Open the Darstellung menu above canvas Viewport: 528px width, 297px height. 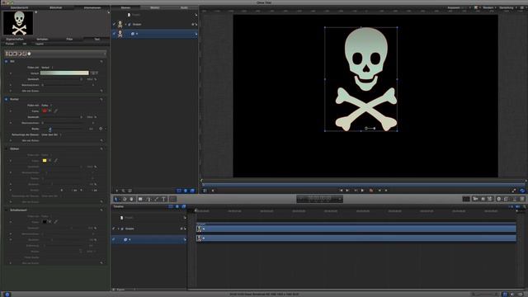pyautogui.click(x=507, y=7)
